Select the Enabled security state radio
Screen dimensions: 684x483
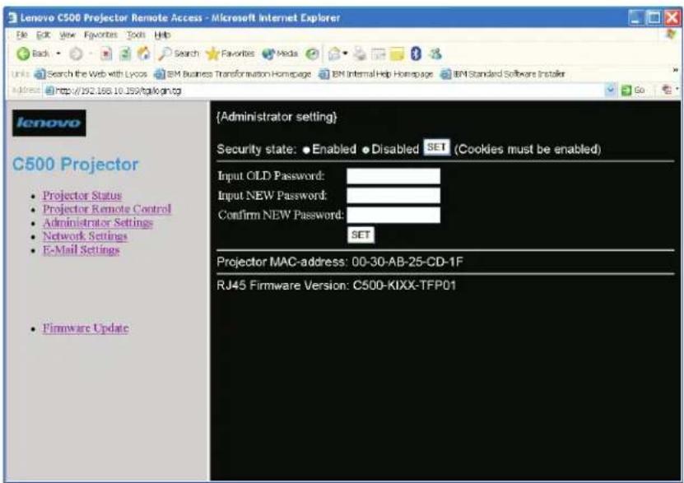point(306,150)
